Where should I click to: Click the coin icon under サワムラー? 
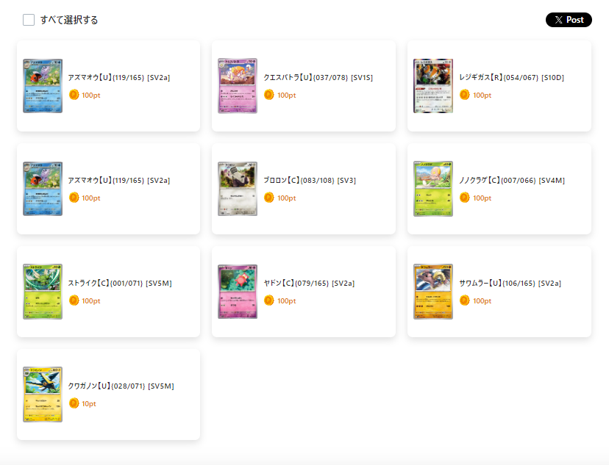(465, 300)
